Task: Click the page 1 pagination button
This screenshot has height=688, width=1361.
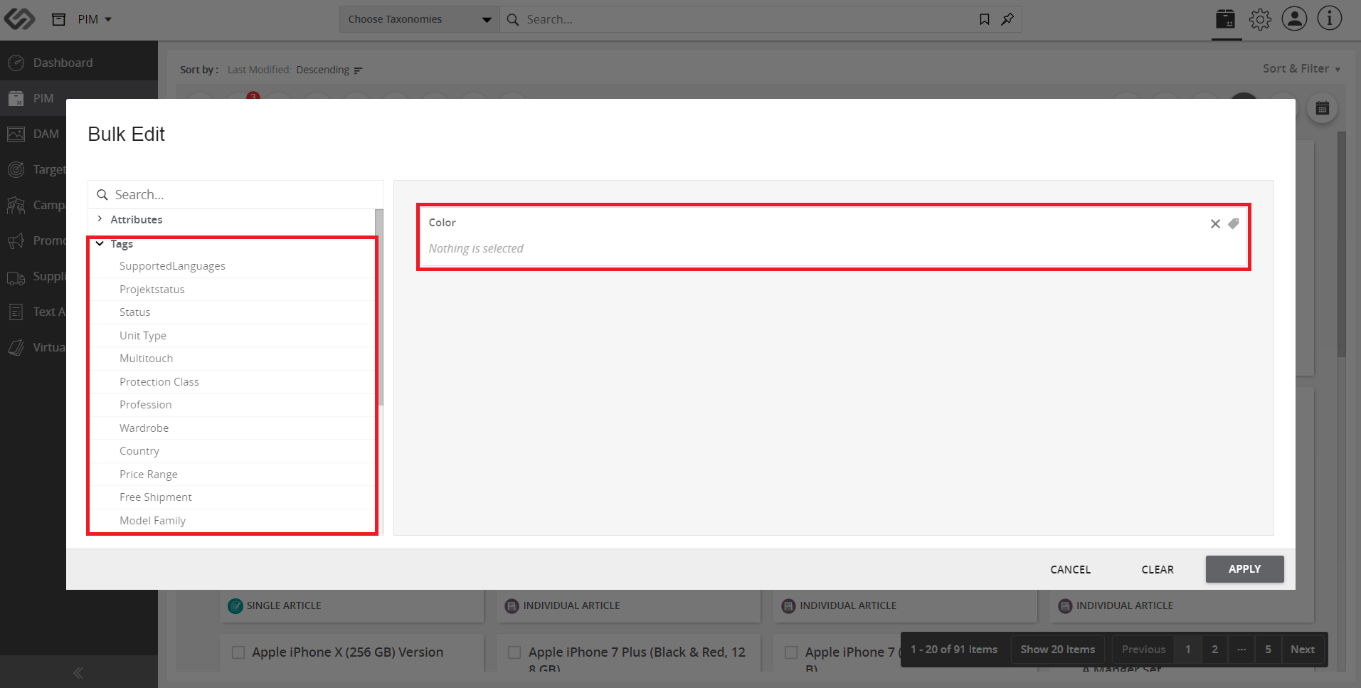Action: click(1187, 650)
